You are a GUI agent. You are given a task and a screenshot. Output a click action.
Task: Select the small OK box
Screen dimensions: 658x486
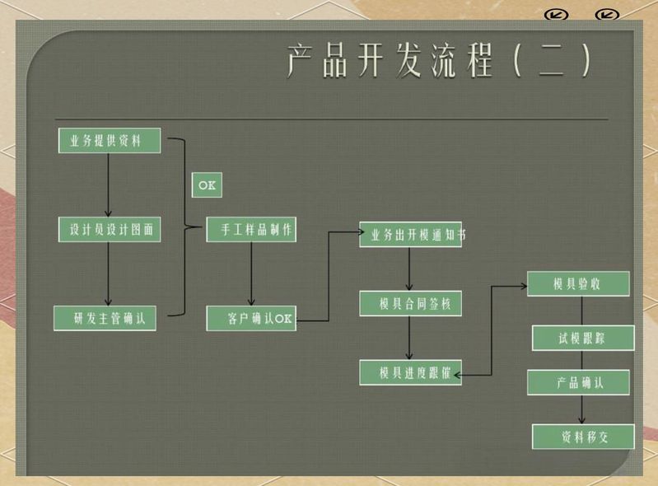tap(207, 185)
